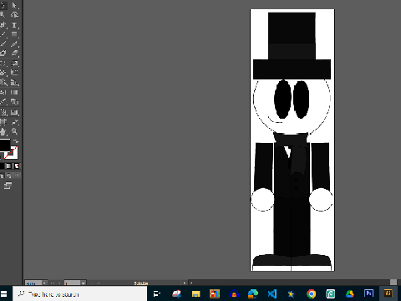Click the zoom percentage field
Viewport: 401px width, 301px height.
(33, 283)
